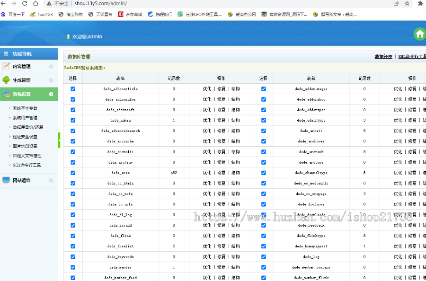The image size is (426, 281).
Task: Uncheck the dede_channeltype checkbox
Action: click(264, 173)
